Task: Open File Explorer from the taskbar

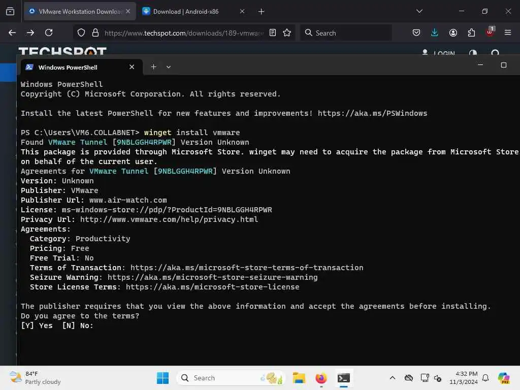Action: [299, 378]
